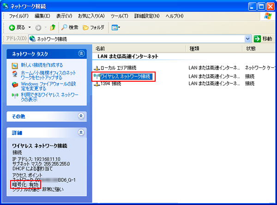
Task: Click the forward navigation arrow icon
Action: [x=38, y=28]
